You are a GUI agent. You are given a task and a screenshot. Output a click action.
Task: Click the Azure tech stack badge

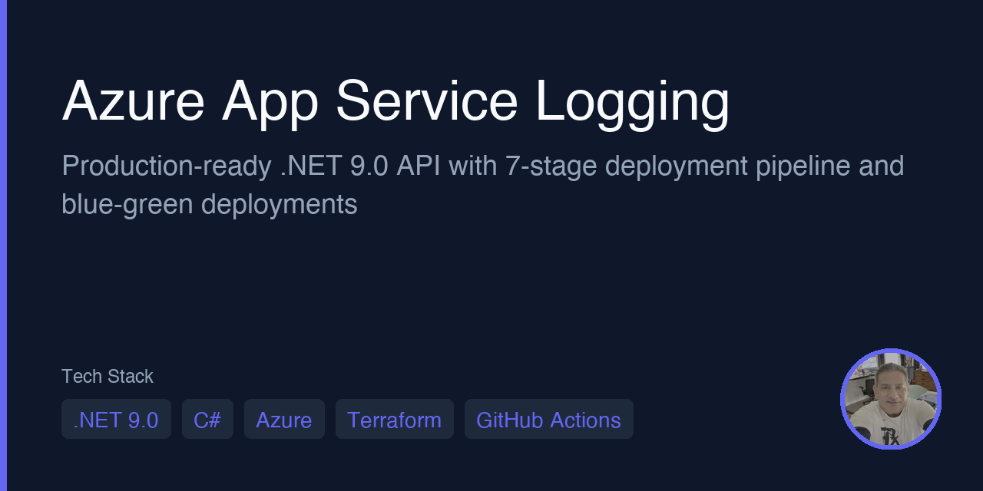click(284, 419)
